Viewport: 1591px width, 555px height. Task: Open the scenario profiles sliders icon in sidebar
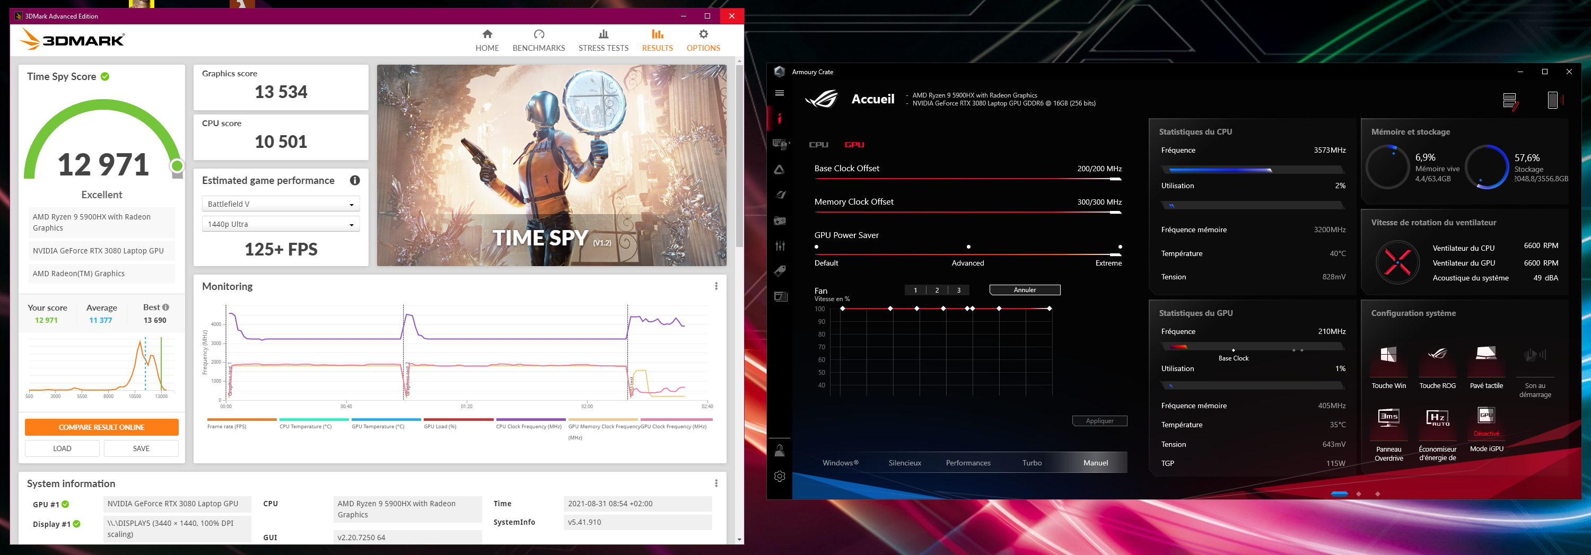pyautogui.click(x=780, y=246)
